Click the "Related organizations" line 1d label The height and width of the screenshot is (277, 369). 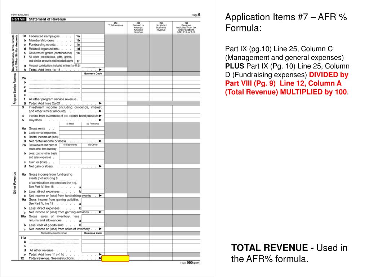tap(44, 49)
